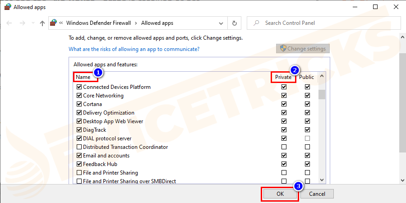Open the risks of allowing an app link
The width and height of the screenshot is (406, 203).
click(134, 49)
